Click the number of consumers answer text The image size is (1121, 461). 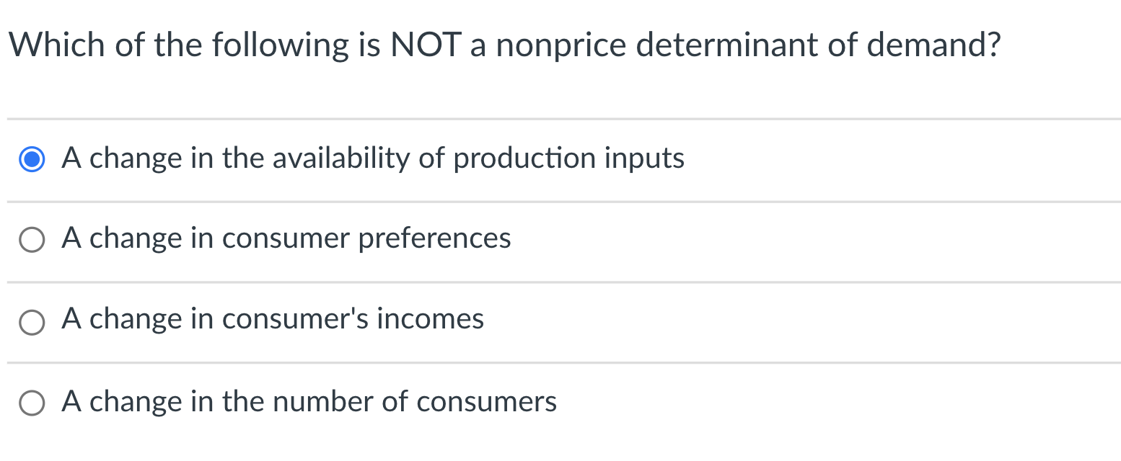(x=309, y=403)
